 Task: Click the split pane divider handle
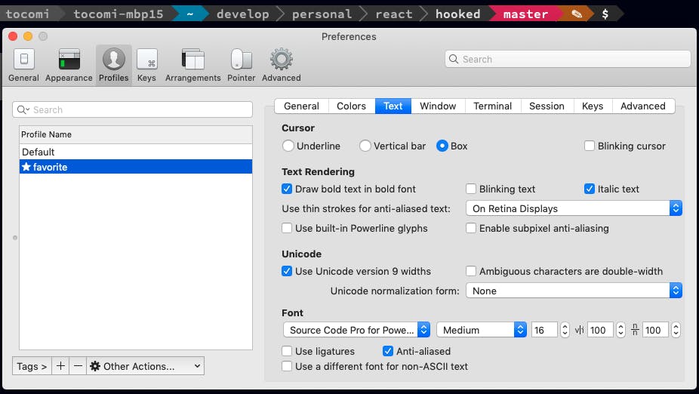click(x=14, y=238)
